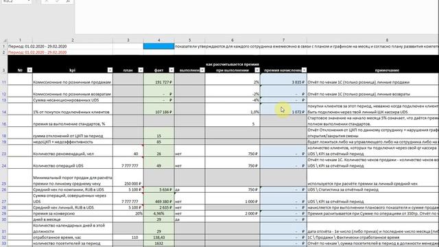Select 'количество посетителей за период' cell

[73, 244]
